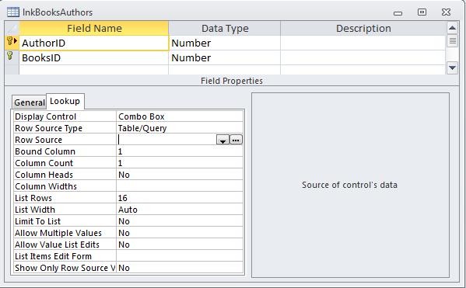The height and width of the screenshot is (288, 466).
Task: Click the scroll up arrow of field list
Action: [x=452, y=28]
